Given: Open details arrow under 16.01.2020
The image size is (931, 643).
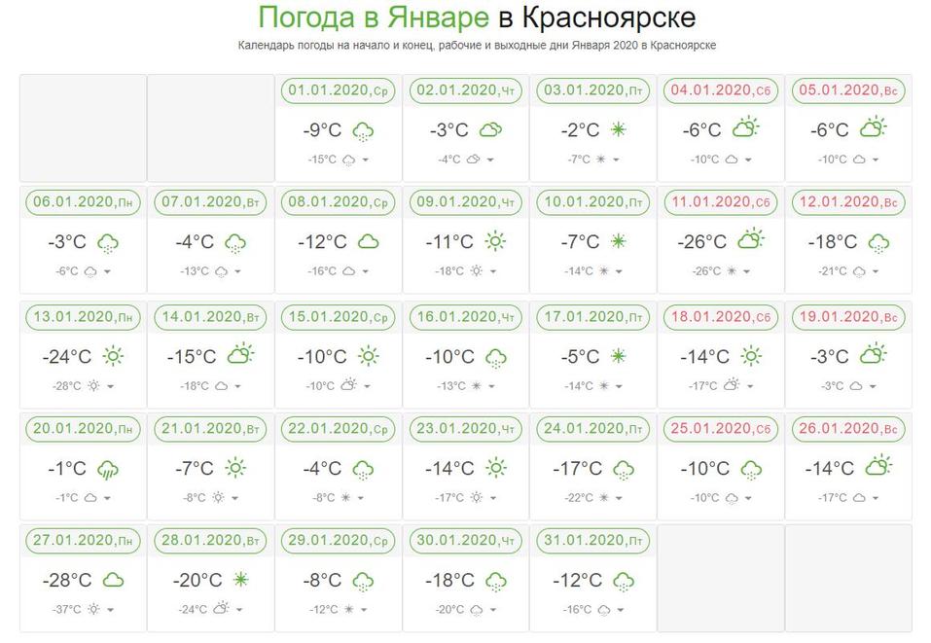Looking at the screenshot, I should [x=490, y=386].
